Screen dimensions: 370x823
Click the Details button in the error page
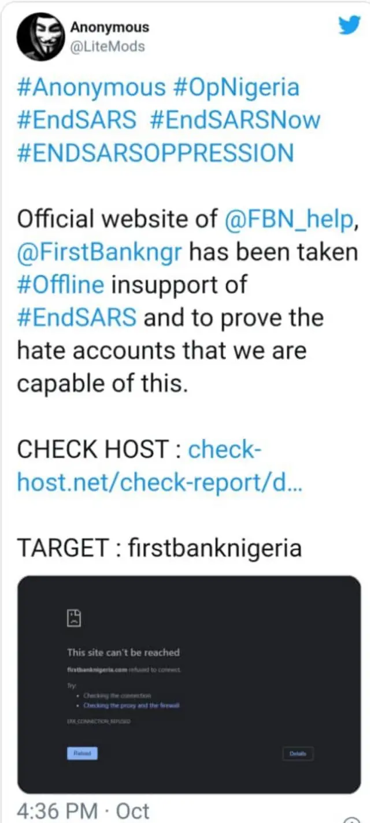click(297, 754)
